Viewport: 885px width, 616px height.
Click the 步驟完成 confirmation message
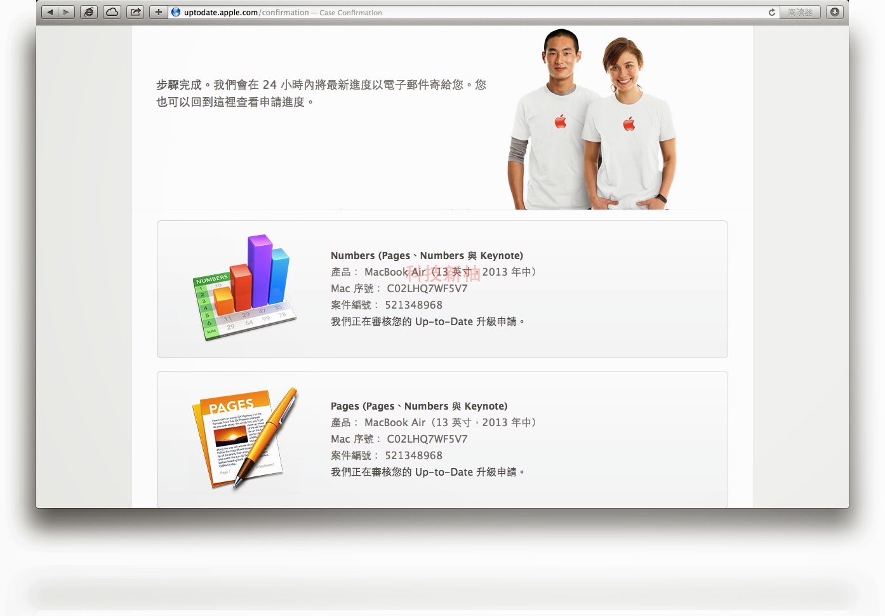point(321,93)
